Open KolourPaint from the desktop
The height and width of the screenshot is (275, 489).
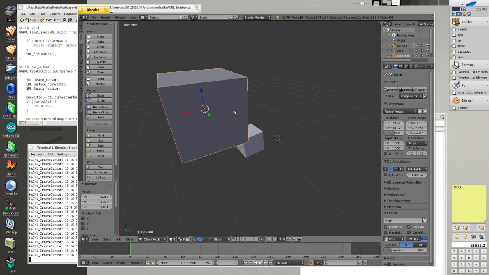click(x=11, y=207)
